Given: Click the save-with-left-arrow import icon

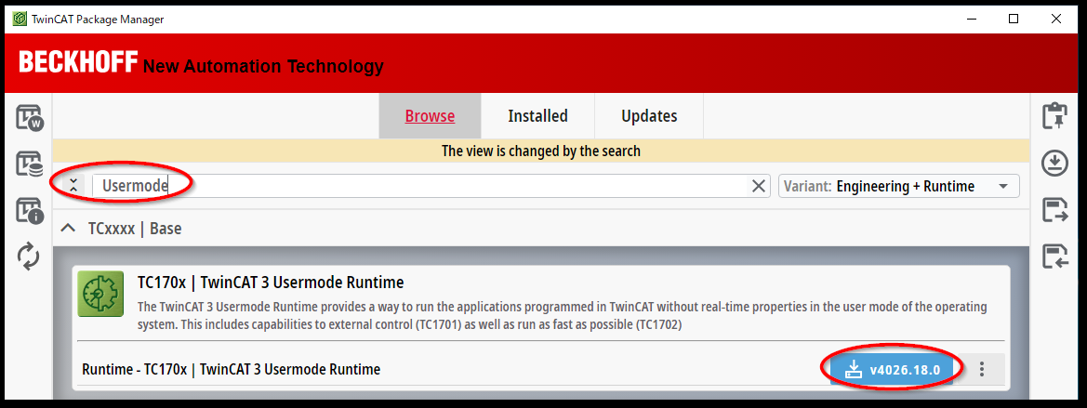Looking at the screenshot, I should pos(1054,256).
